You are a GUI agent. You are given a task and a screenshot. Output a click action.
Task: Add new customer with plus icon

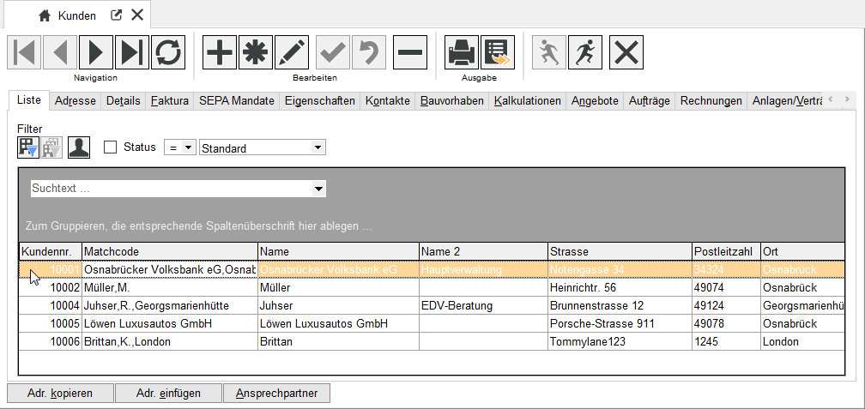[x=220, y=52]
